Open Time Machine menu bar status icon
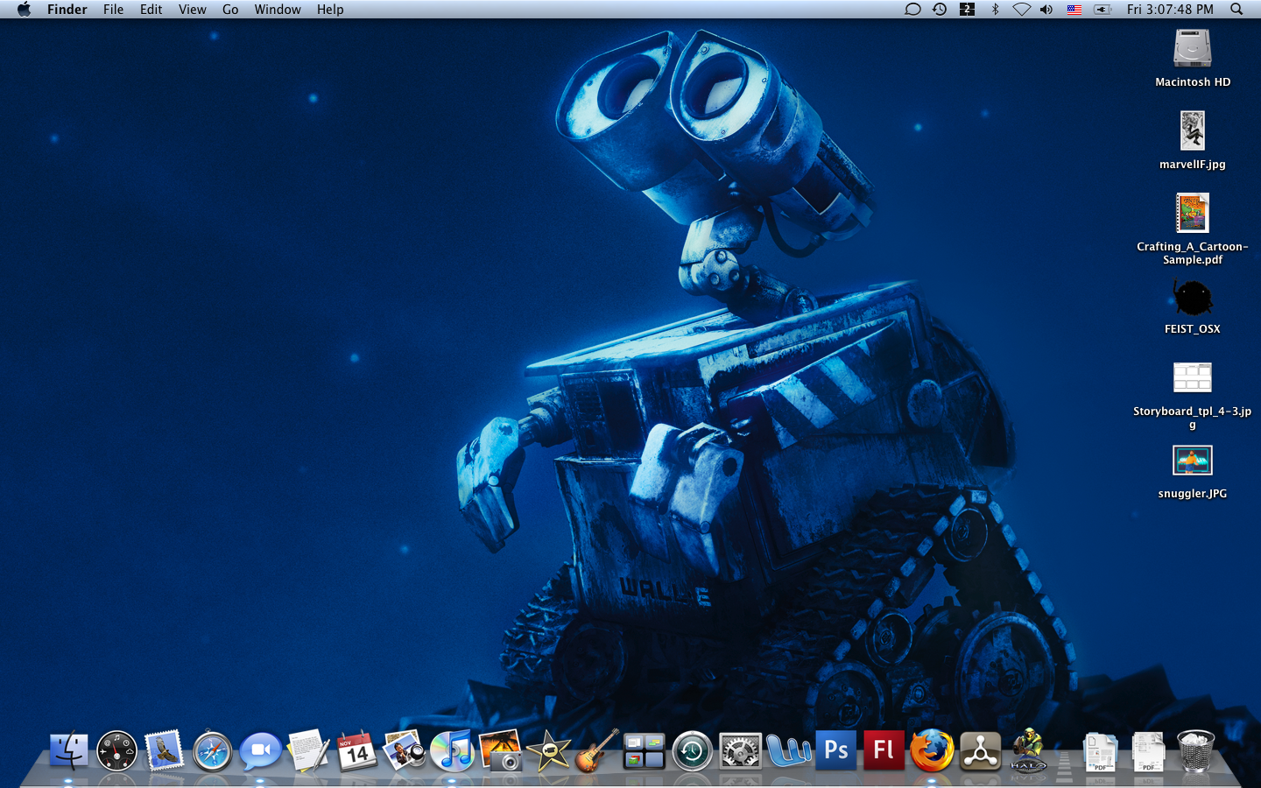This screenshot has height=788, width=1261. [x=940, y=9]
